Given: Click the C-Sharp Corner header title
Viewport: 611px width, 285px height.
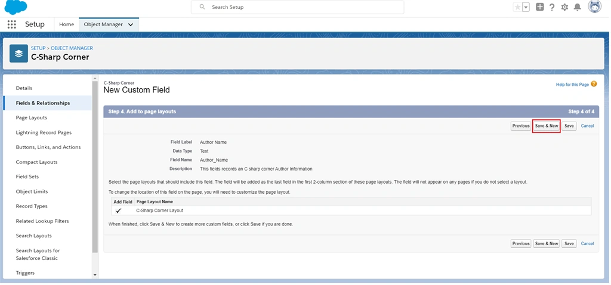Looking at the screenshot, I should (x=60, y=57).
